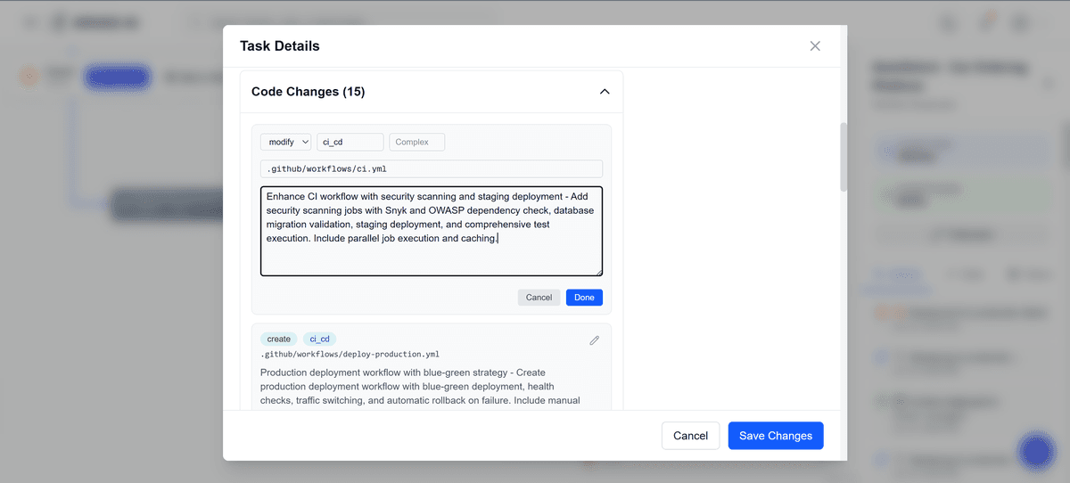Open the modify change-type dropdown

(285, 142)
